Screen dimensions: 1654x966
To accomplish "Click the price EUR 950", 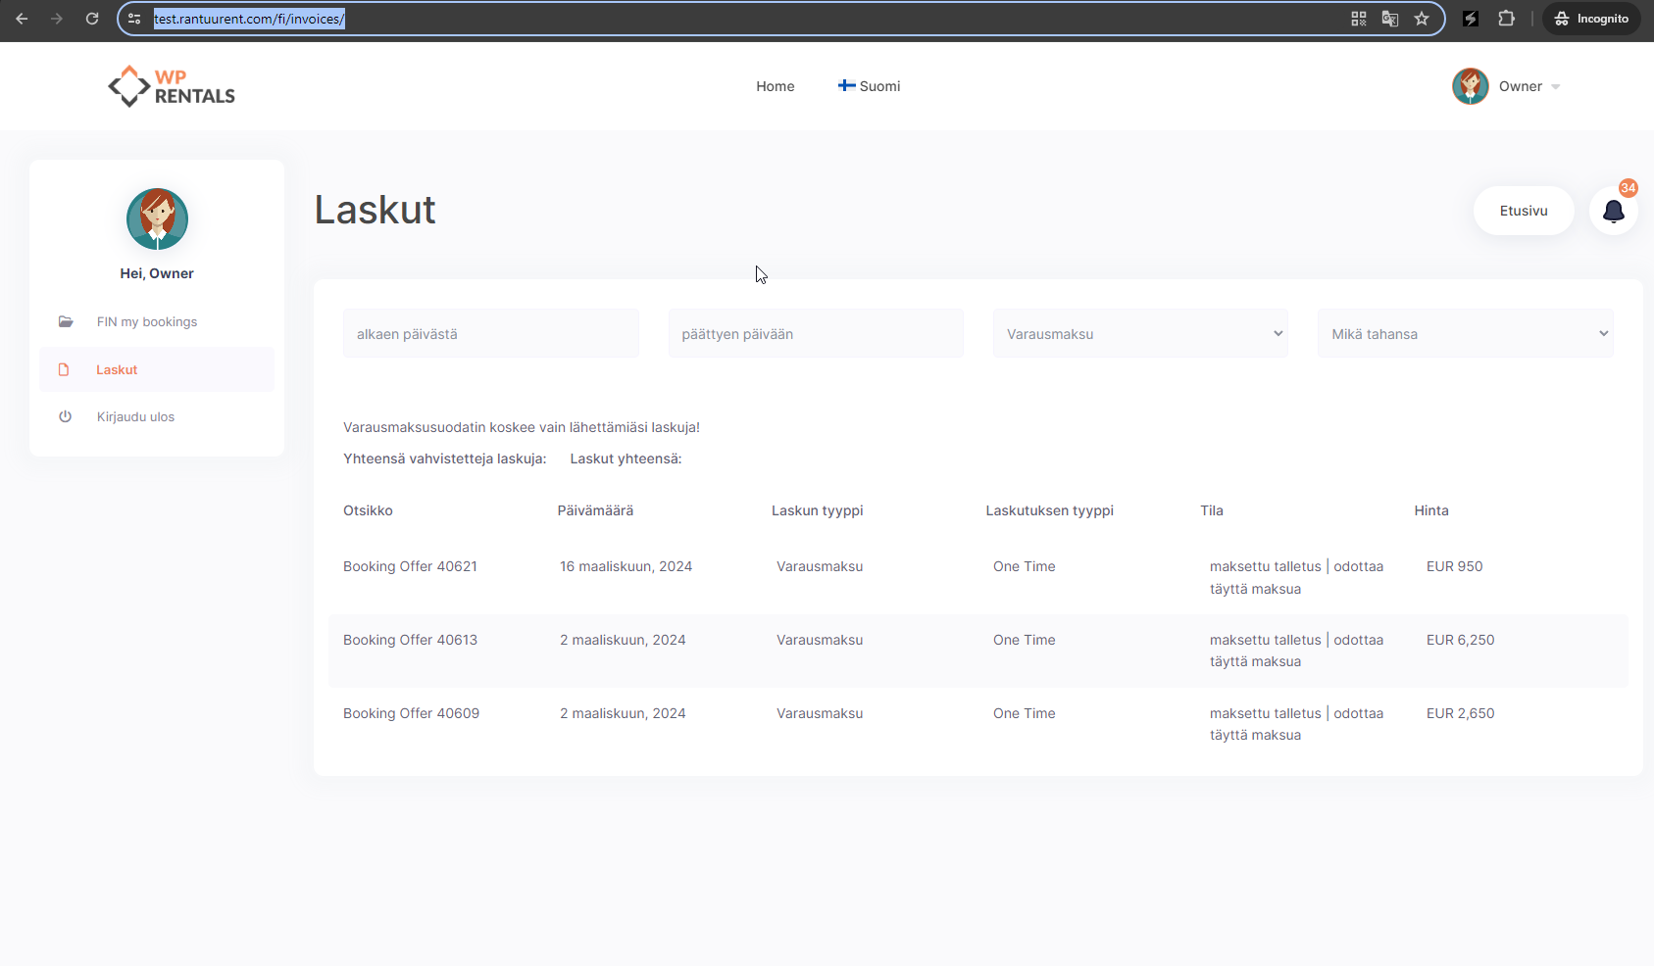I will pos(1454,566).
